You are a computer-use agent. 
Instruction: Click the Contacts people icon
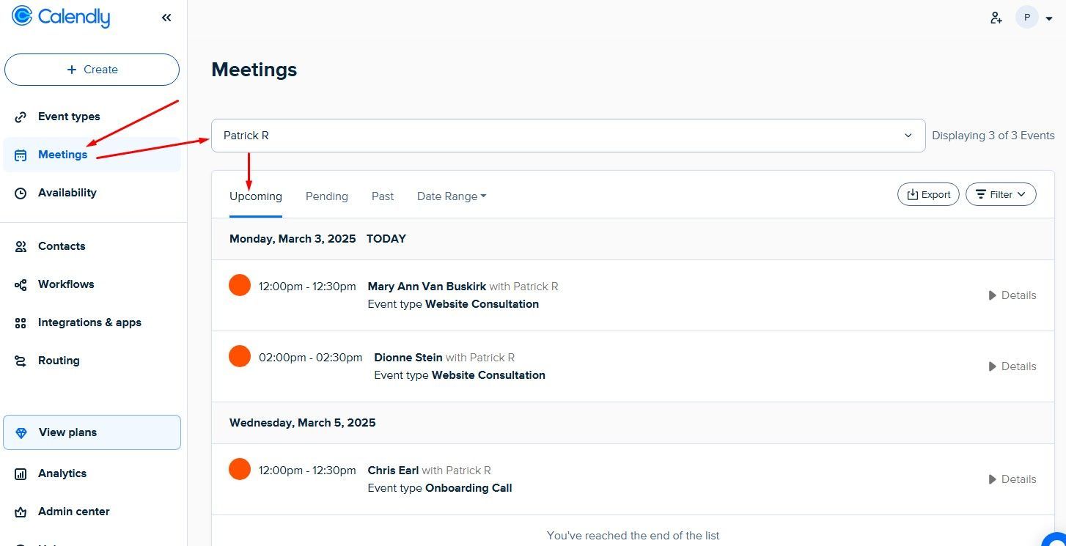coord(21,247)
